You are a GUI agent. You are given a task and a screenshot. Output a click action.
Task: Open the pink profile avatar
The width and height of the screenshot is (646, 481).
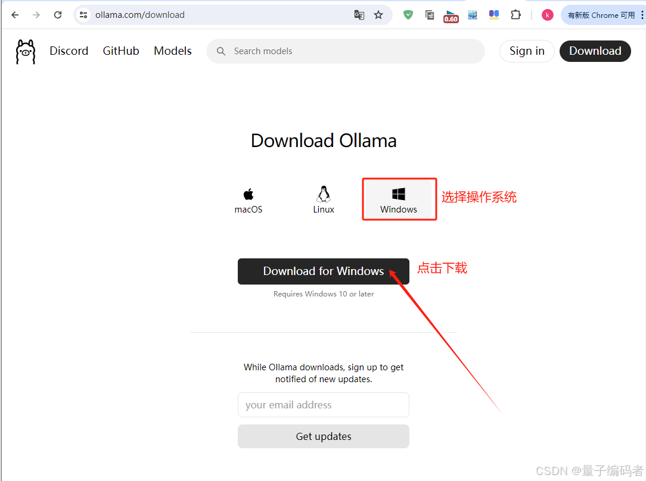coord(547,15)
